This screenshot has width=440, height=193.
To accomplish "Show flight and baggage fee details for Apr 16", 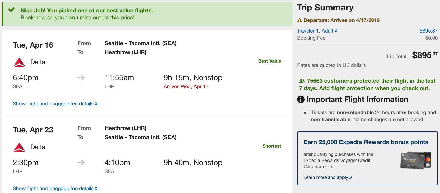I will tap(55, 104).
